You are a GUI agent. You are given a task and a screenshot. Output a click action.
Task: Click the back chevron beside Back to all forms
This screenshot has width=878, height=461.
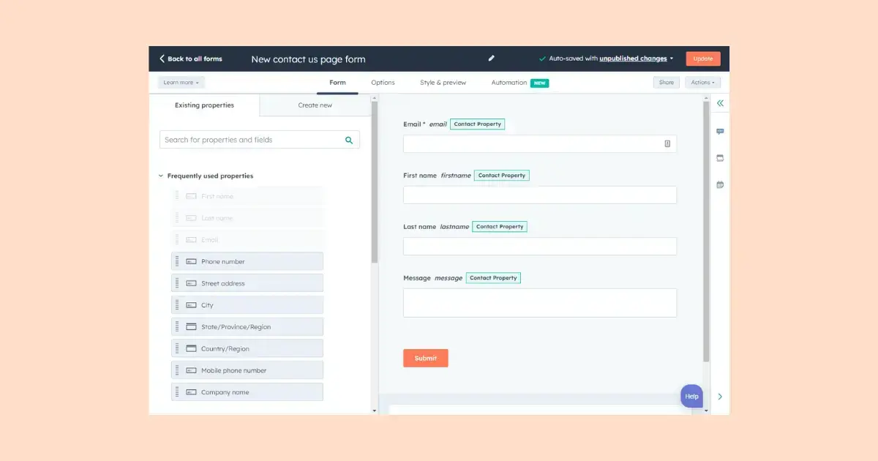[161, 58]
